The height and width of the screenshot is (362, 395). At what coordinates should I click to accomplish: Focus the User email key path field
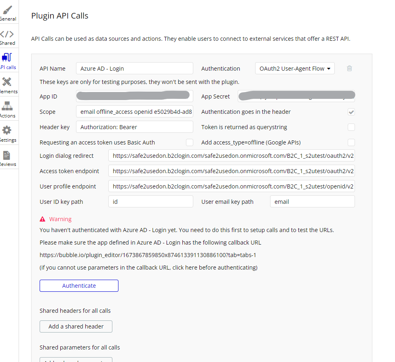click(312, 202)
